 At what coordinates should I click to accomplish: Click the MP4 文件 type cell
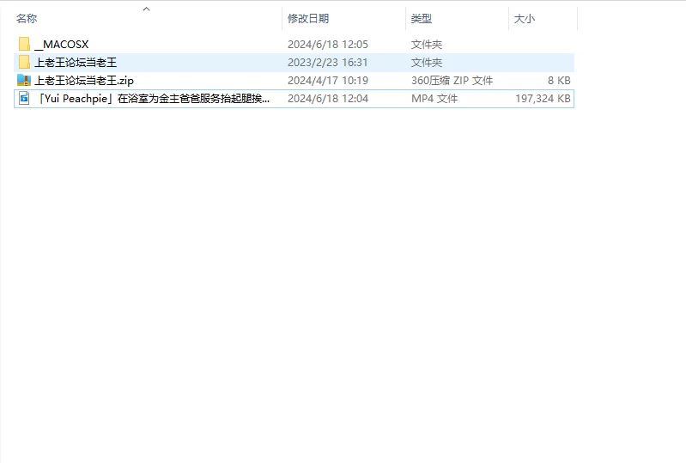point(434,99)
